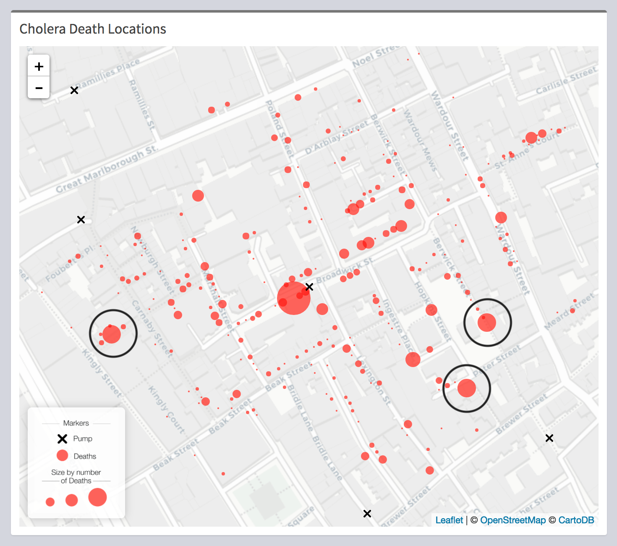Click the smallest size circle in legend
The height and width of the screenshot is (546, 617).
coord(50,502)
